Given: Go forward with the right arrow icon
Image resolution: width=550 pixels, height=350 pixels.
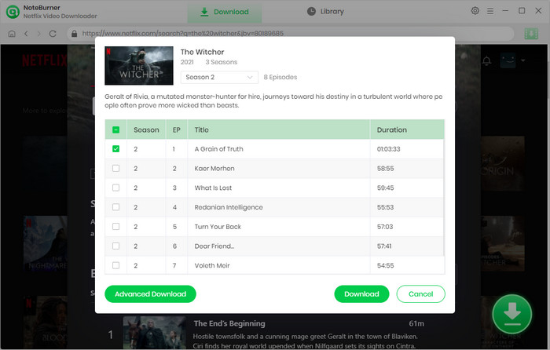Looking at the screenshot, I should pyautogui.click(x=39, y=34).
